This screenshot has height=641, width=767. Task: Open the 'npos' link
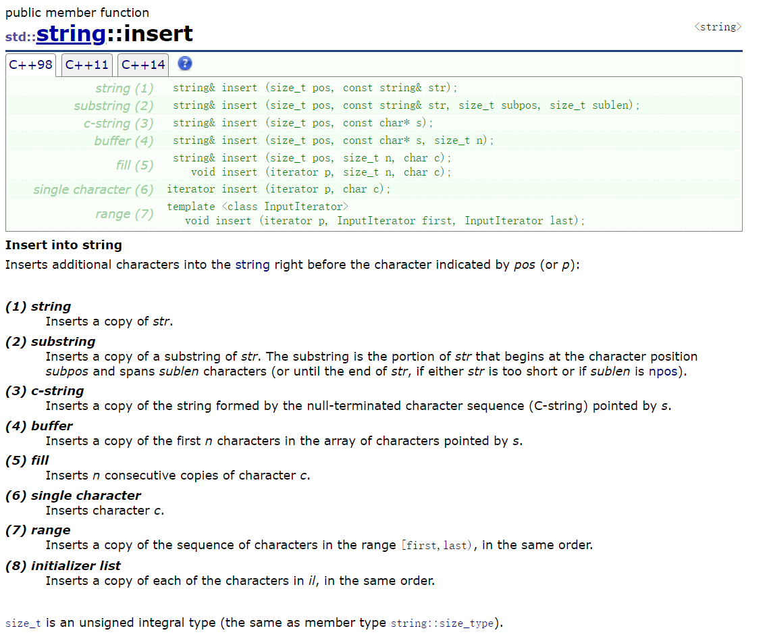[x=663, y=371]
